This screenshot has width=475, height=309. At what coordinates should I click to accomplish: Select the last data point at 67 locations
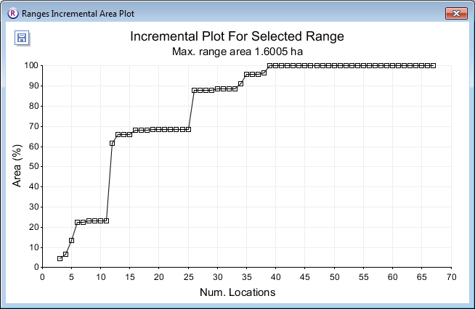[434, 65]
